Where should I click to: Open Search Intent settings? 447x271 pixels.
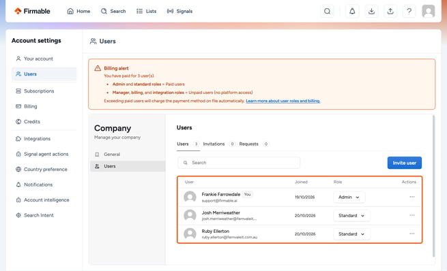point(44,216)
